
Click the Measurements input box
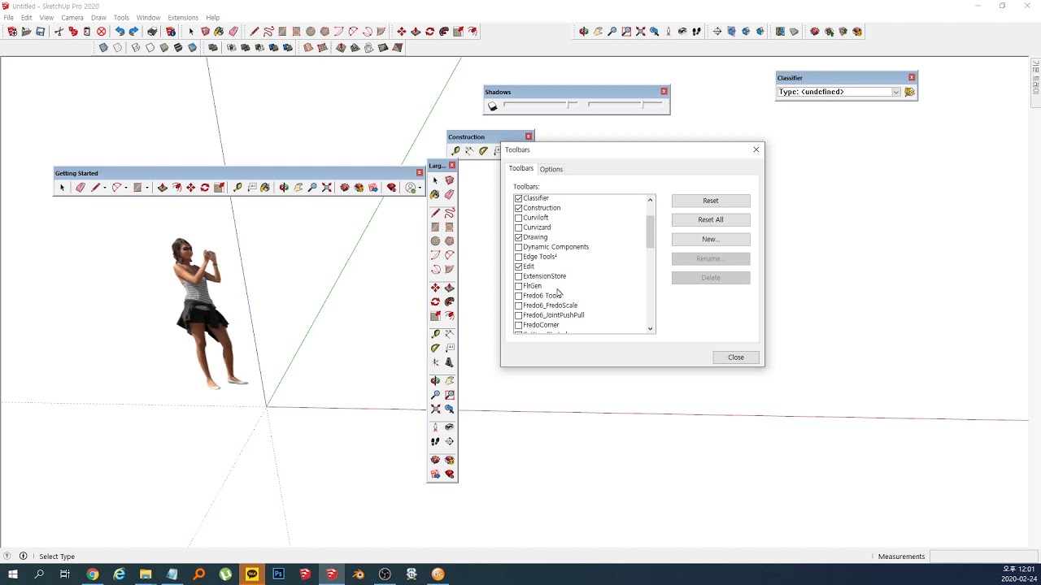pyautogui.click(x=984, y=557)
